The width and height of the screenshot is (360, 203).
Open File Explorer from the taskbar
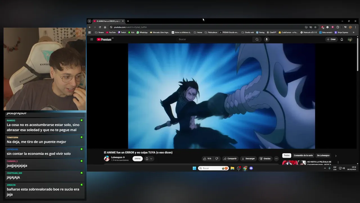coord(232,168)
